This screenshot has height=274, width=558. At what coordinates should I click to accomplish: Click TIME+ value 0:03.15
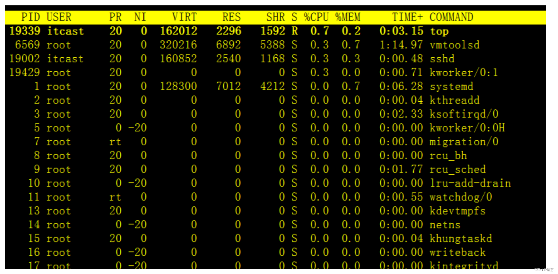401,31
